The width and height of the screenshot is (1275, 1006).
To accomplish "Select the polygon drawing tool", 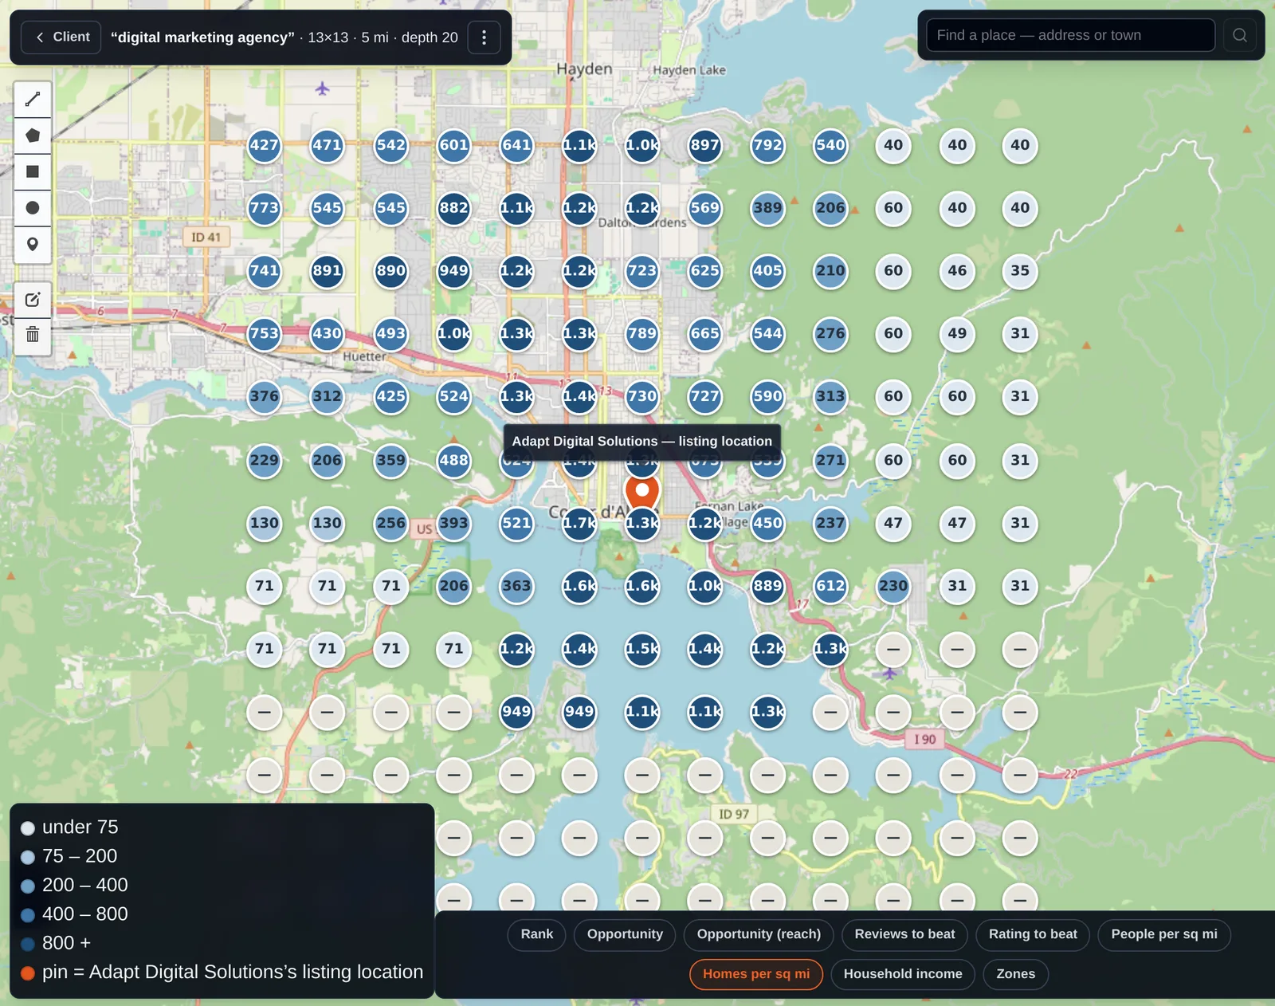I will click(33, 136).
